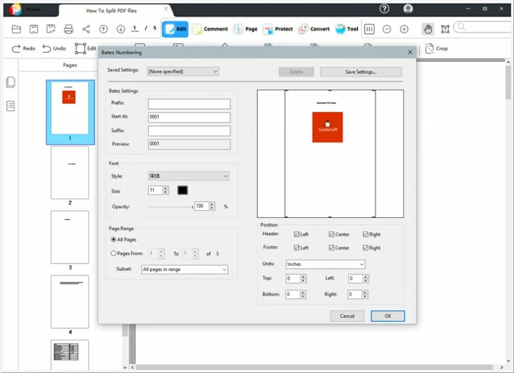Open the Saved Settings dropdown
This screenshot has height=373, width=514.
[182, 71]
